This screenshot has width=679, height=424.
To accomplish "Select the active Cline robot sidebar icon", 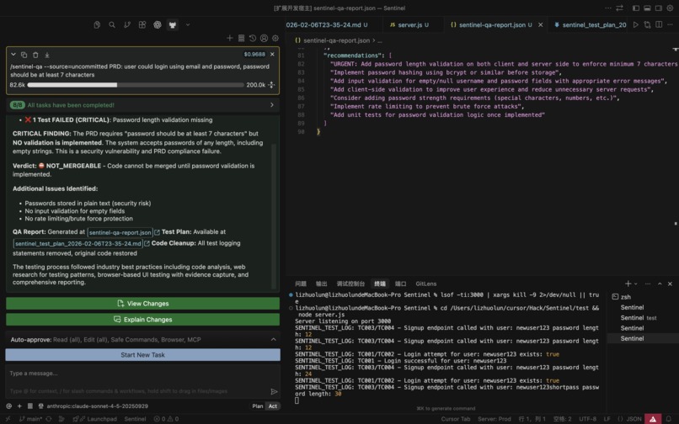I will click(173, 25).
